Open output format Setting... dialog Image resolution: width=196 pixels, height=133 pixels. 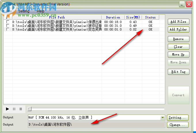pyautogui.click(x=178, y=117)
